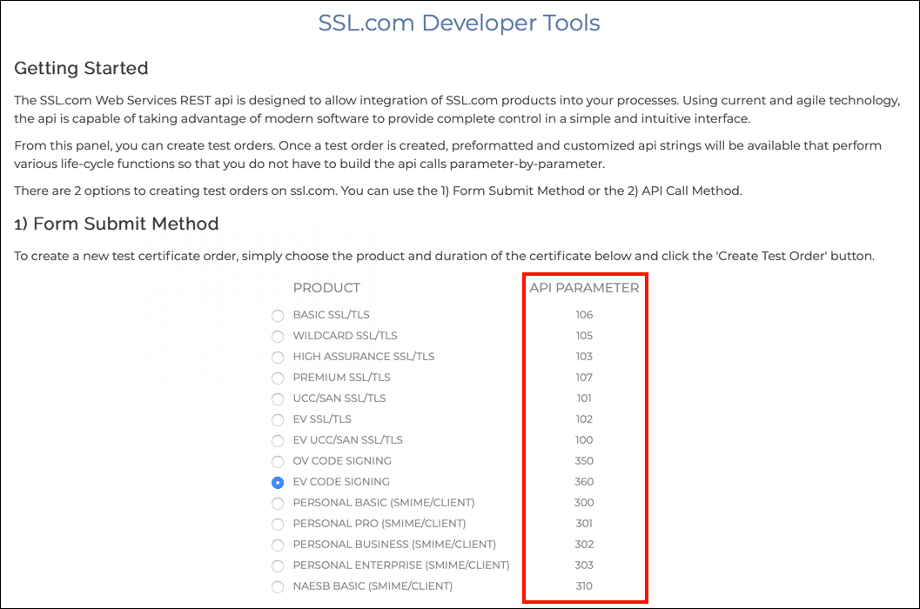The image size is (920, 609).
Task: Select the Basic SSL/TLS radio button
Action: click(x=278, y=316)
